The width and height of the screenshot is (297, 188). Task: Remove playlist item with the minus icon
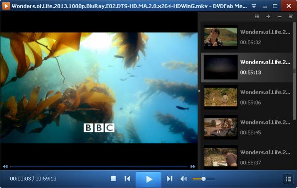click(x=280, y=16)
